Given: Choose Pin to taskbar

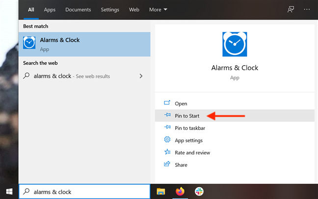Looking at the screenshot, I should click(235, 128).
